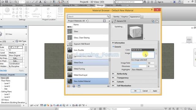Click the Glossiness slider
The width and height of the screenshot is (196, 110).
[139, 66]
